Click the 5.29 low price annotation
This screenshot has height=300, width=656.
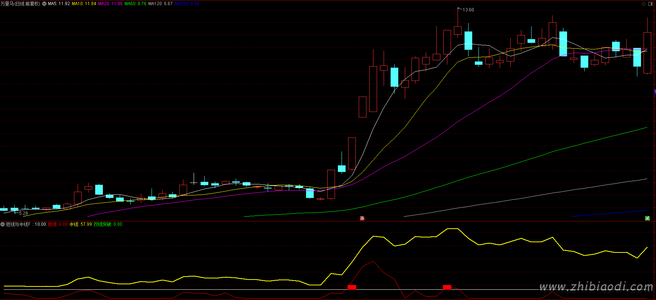click(23, 213)
